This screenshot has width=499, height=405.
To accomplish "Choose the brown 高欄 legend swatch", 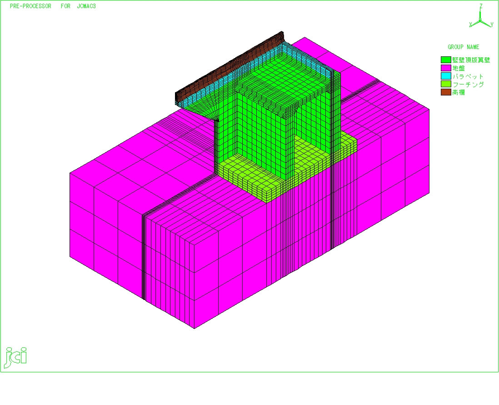I will pos(445,92).
